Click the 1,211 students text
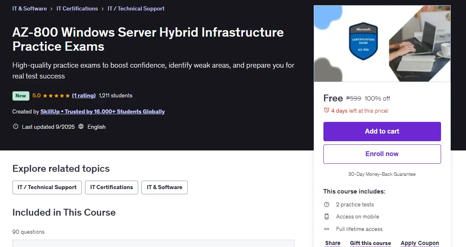466x247 pixels. click(x=116, y=96)
